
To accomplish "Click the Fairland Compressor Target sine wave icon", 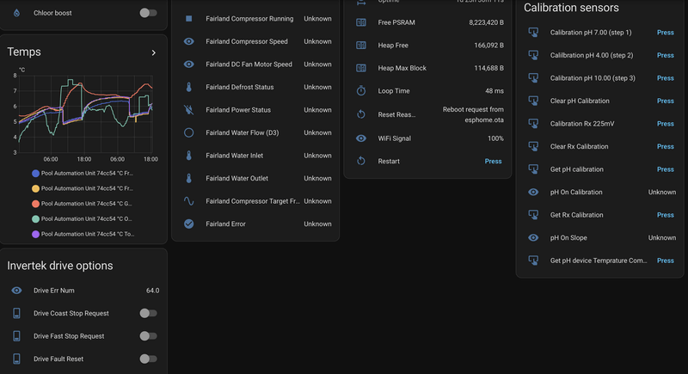I will point(189,201).
